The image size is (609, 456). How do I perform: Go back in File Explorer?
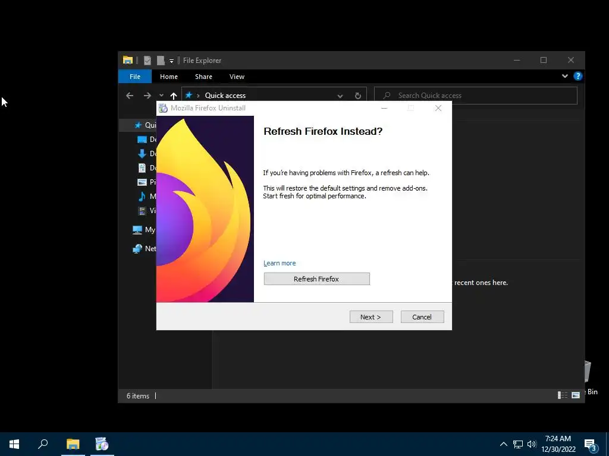130,96
